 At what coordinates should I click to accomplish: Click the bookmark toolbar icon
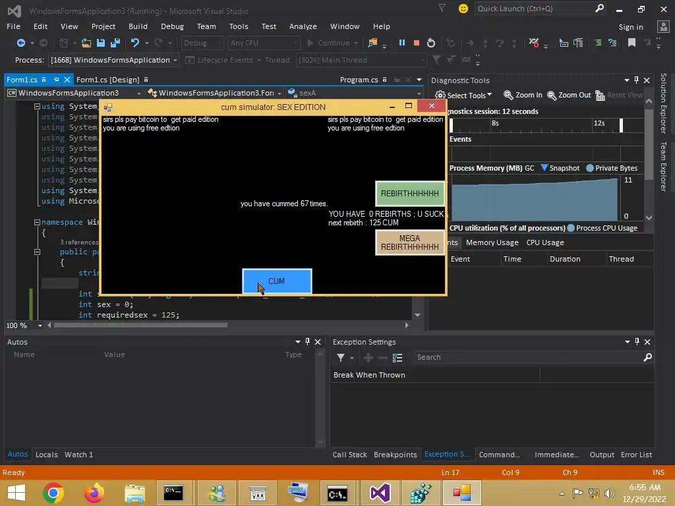631,42
